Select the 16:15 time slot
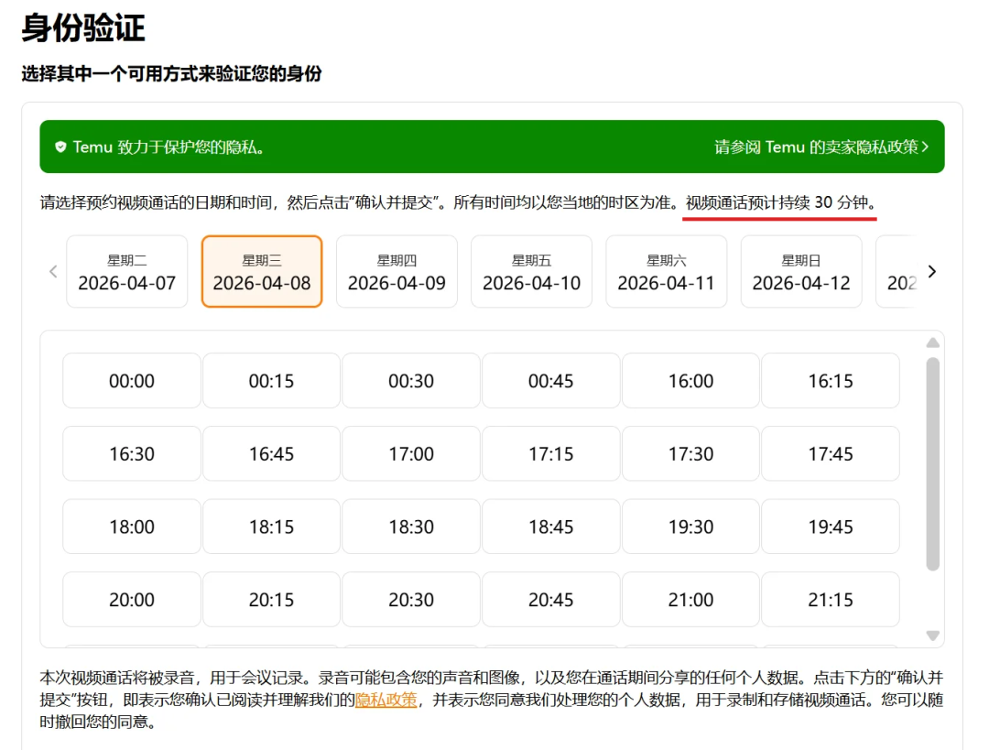The image size is (989, 750). pyautogui.click(x=831, y=380)
